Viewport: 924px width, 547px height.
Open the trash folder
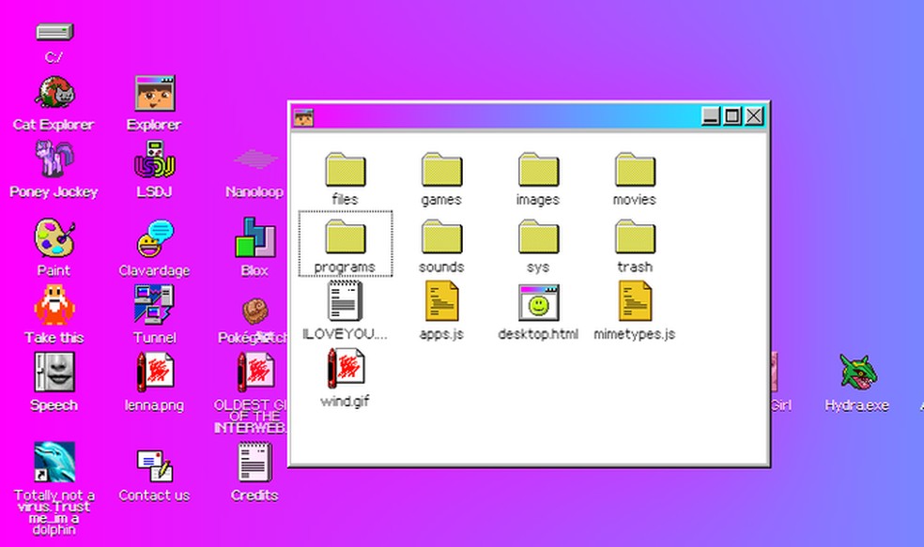tap(634, 236)
